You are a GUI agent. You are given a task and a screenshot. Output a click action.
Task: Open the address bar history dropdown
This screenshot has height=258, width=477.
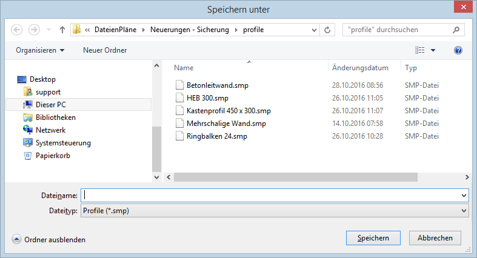point(314,30)
